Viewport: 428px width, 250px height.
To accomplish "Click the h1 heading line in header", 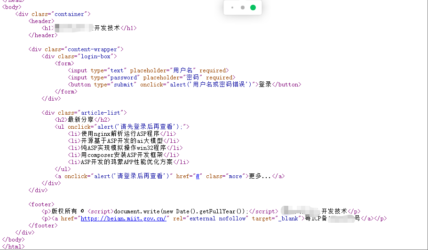I will coord(89,28).
